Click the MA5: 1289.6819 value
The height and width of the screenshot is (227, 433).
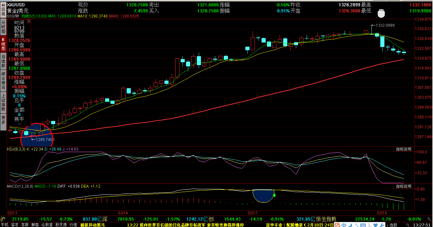pos(62,16)
